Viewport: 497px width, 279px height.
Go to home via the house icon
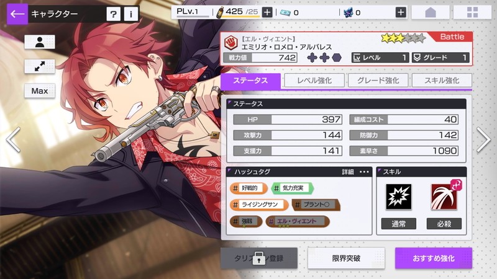tap(431, 12)
